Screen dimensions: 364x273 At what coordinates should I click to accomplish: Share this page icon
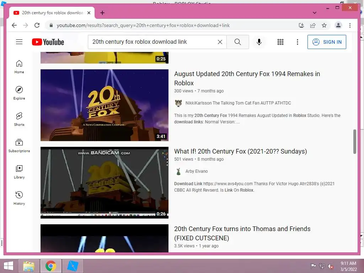pyautogui.click(x=313, y=25)
